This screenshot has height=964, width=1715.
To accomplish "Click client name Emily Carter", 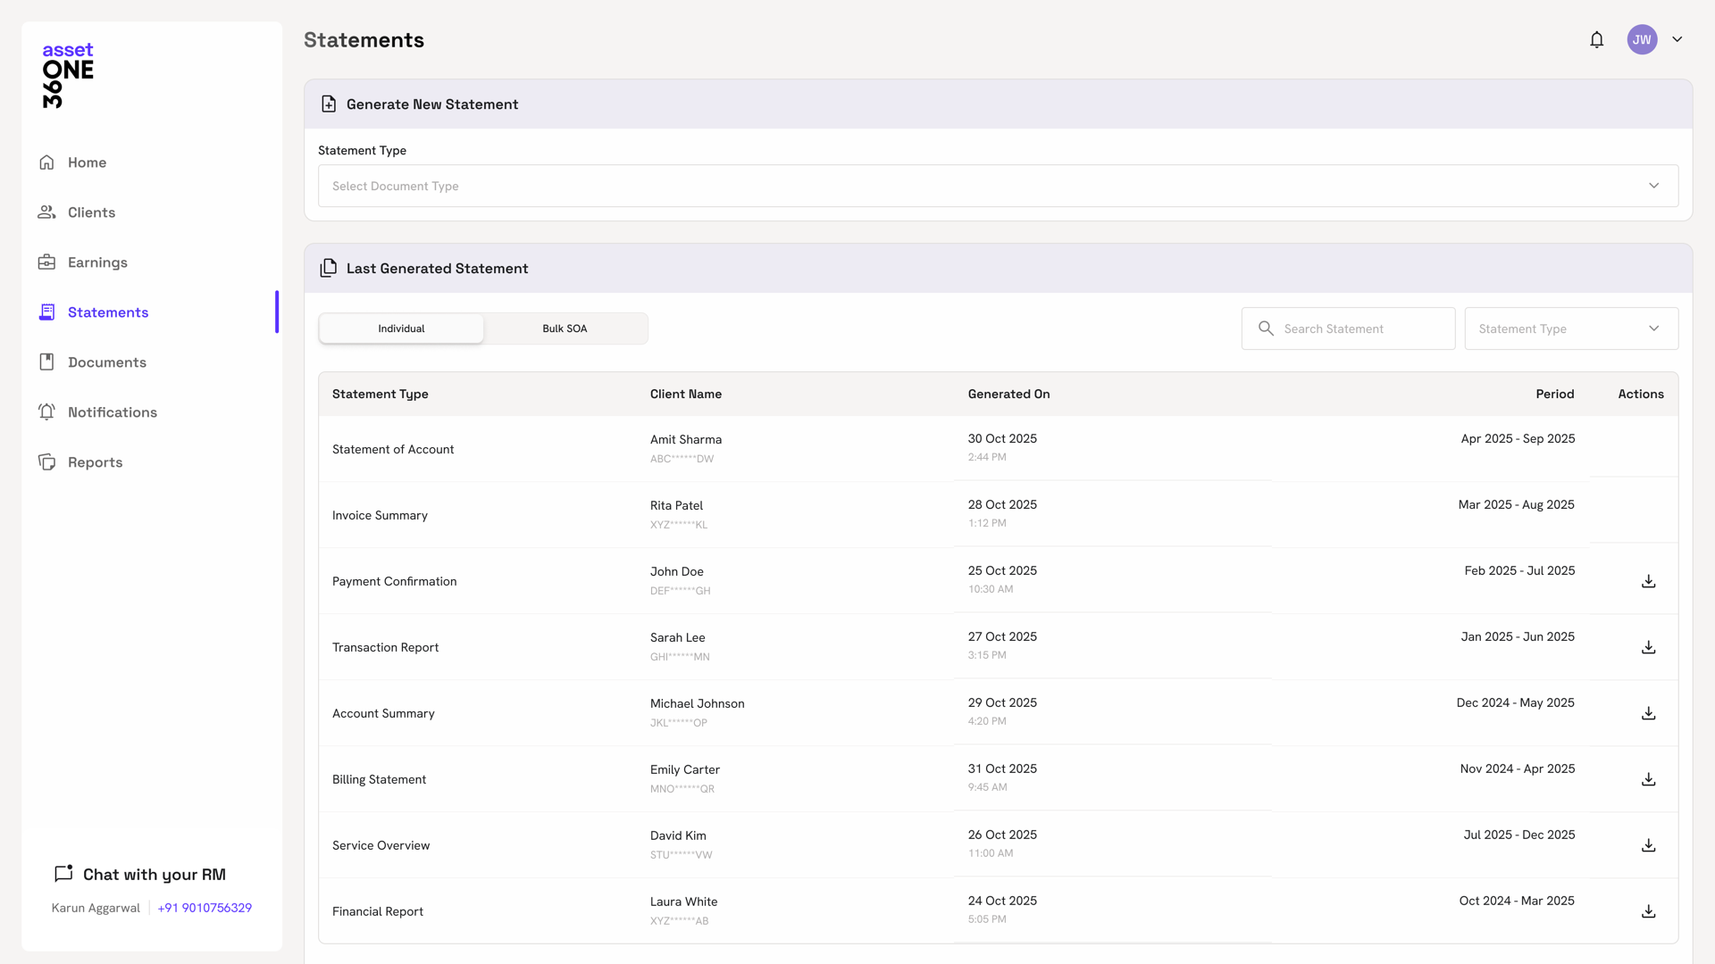I will [684, 769].
